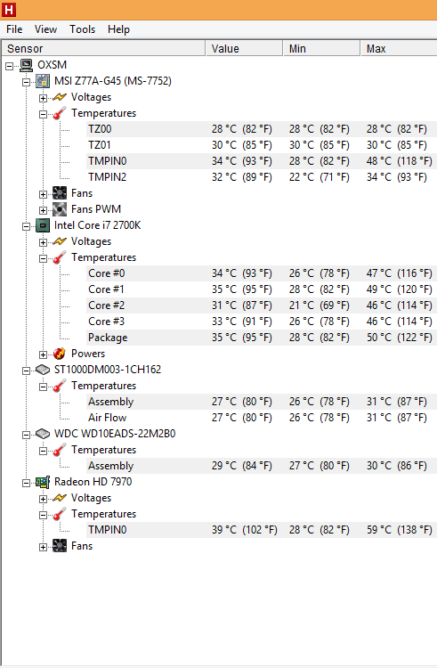Image resolution: width=437 pixels, height=668 pixels.
Task: Click the OXSM computer icon
Action: (27, 65)
